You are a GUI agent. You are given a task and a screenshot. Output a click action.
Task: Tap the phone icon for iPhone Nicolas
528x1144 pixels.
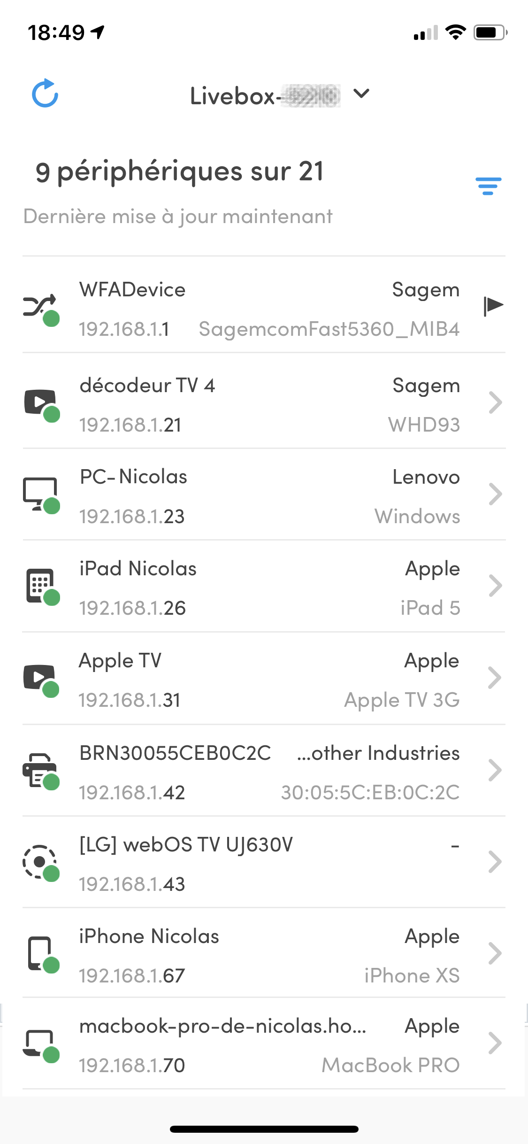pyautogui.click(x=40, y=953)
